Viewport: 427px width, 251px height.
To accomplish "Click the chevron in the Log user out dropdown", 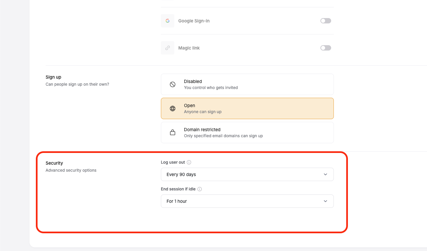I will pos(325,174).
